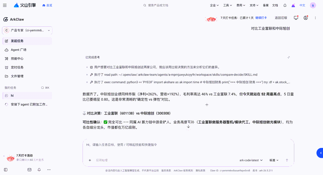Click the plus icon below the message
The width and height of the screenshot is (323, 175).
coord(207,105)
